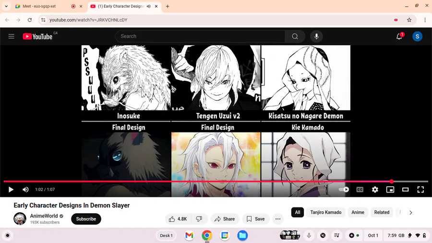Image resolution: width=432 pixels, height=243 pixels.
Task: Open the player settings gear
Action: 375,190
